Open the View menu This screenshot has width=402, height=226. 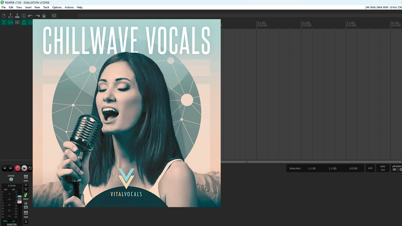(x=19, y=7)
